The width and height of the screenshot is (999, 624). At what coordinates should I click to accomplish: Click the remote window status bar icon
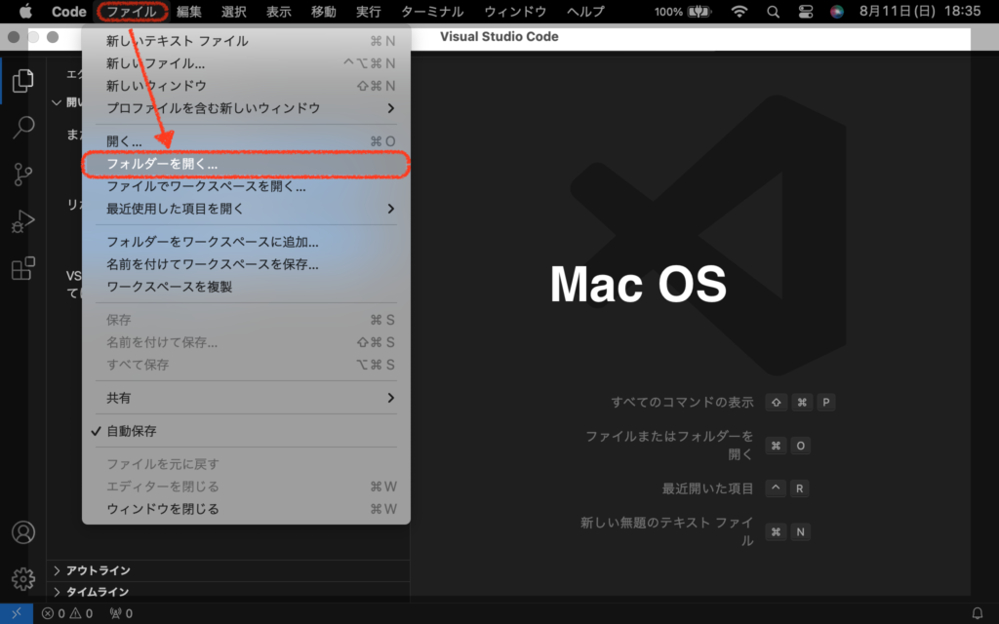tap(17, 613)
